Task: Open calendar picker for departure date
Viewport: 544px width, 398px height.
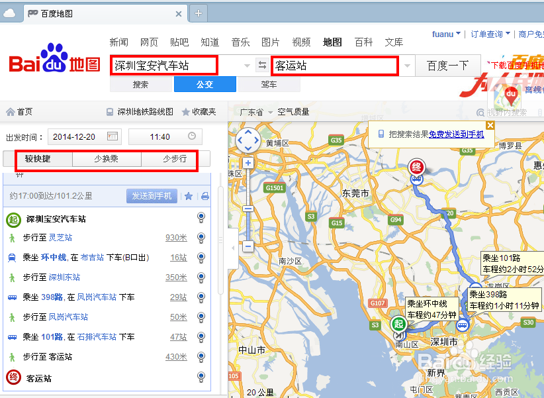Action: coord(113,136)
